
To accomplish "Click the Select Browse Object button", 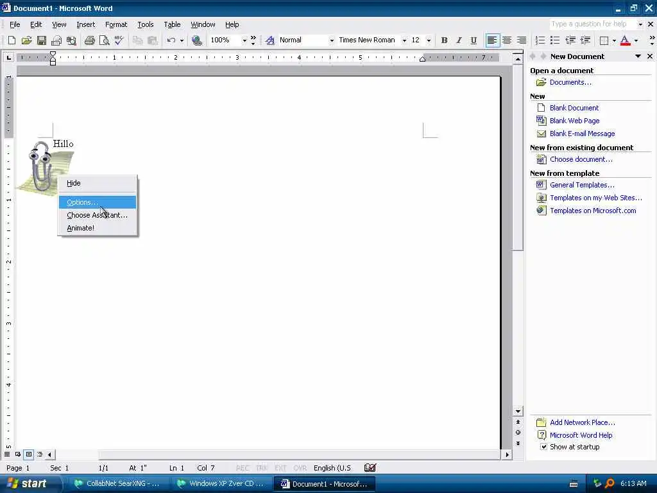I will coord(518,432).
